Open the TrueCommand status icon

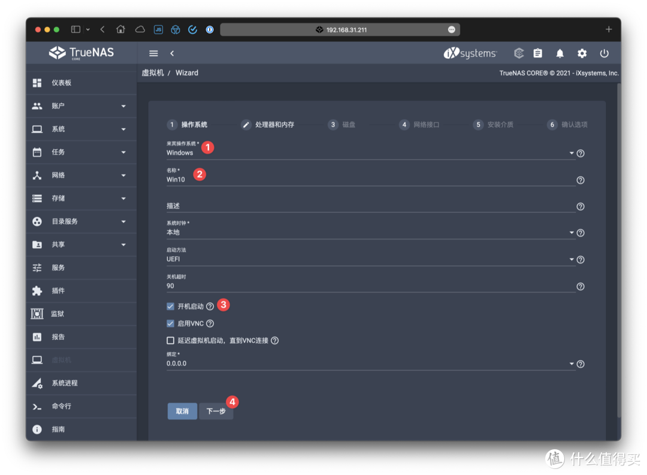pos(519,53)
